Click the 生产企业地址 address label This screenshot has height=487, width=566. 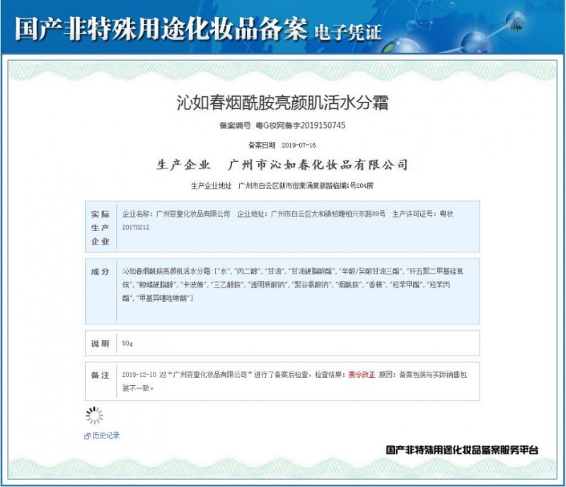[x=211, y=186]
